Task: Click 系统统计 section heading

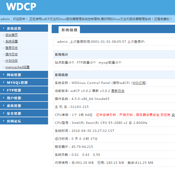Action: (x=61, y=55)
